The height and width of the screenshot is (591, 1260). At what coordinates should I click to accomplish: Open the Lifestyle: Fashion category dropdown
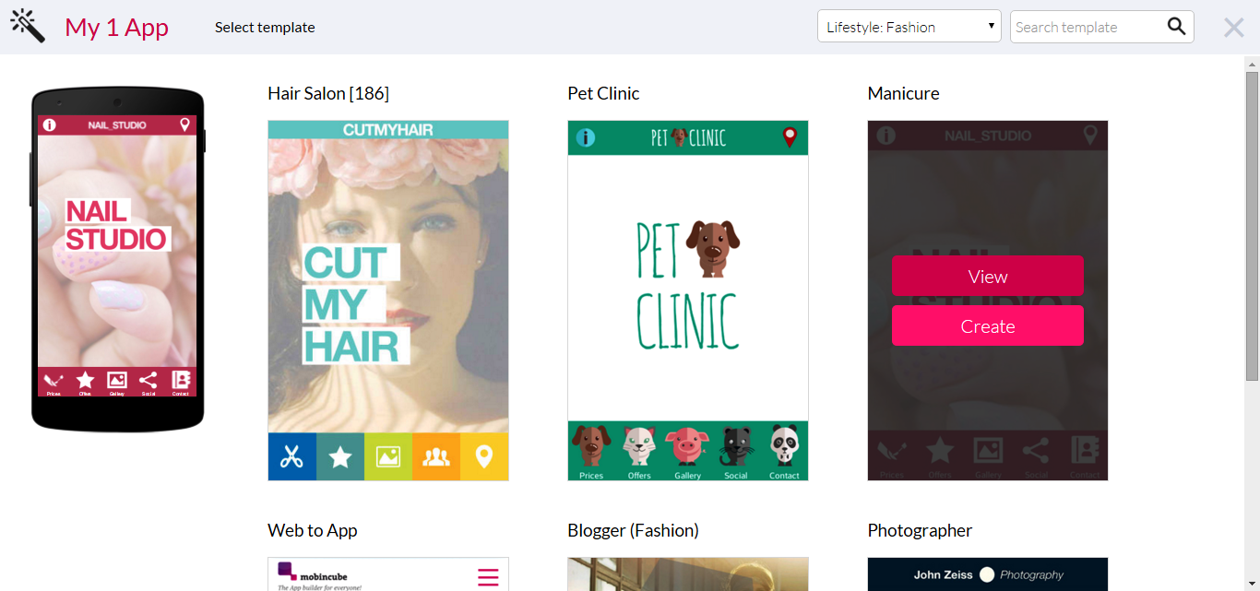point(909,27)
